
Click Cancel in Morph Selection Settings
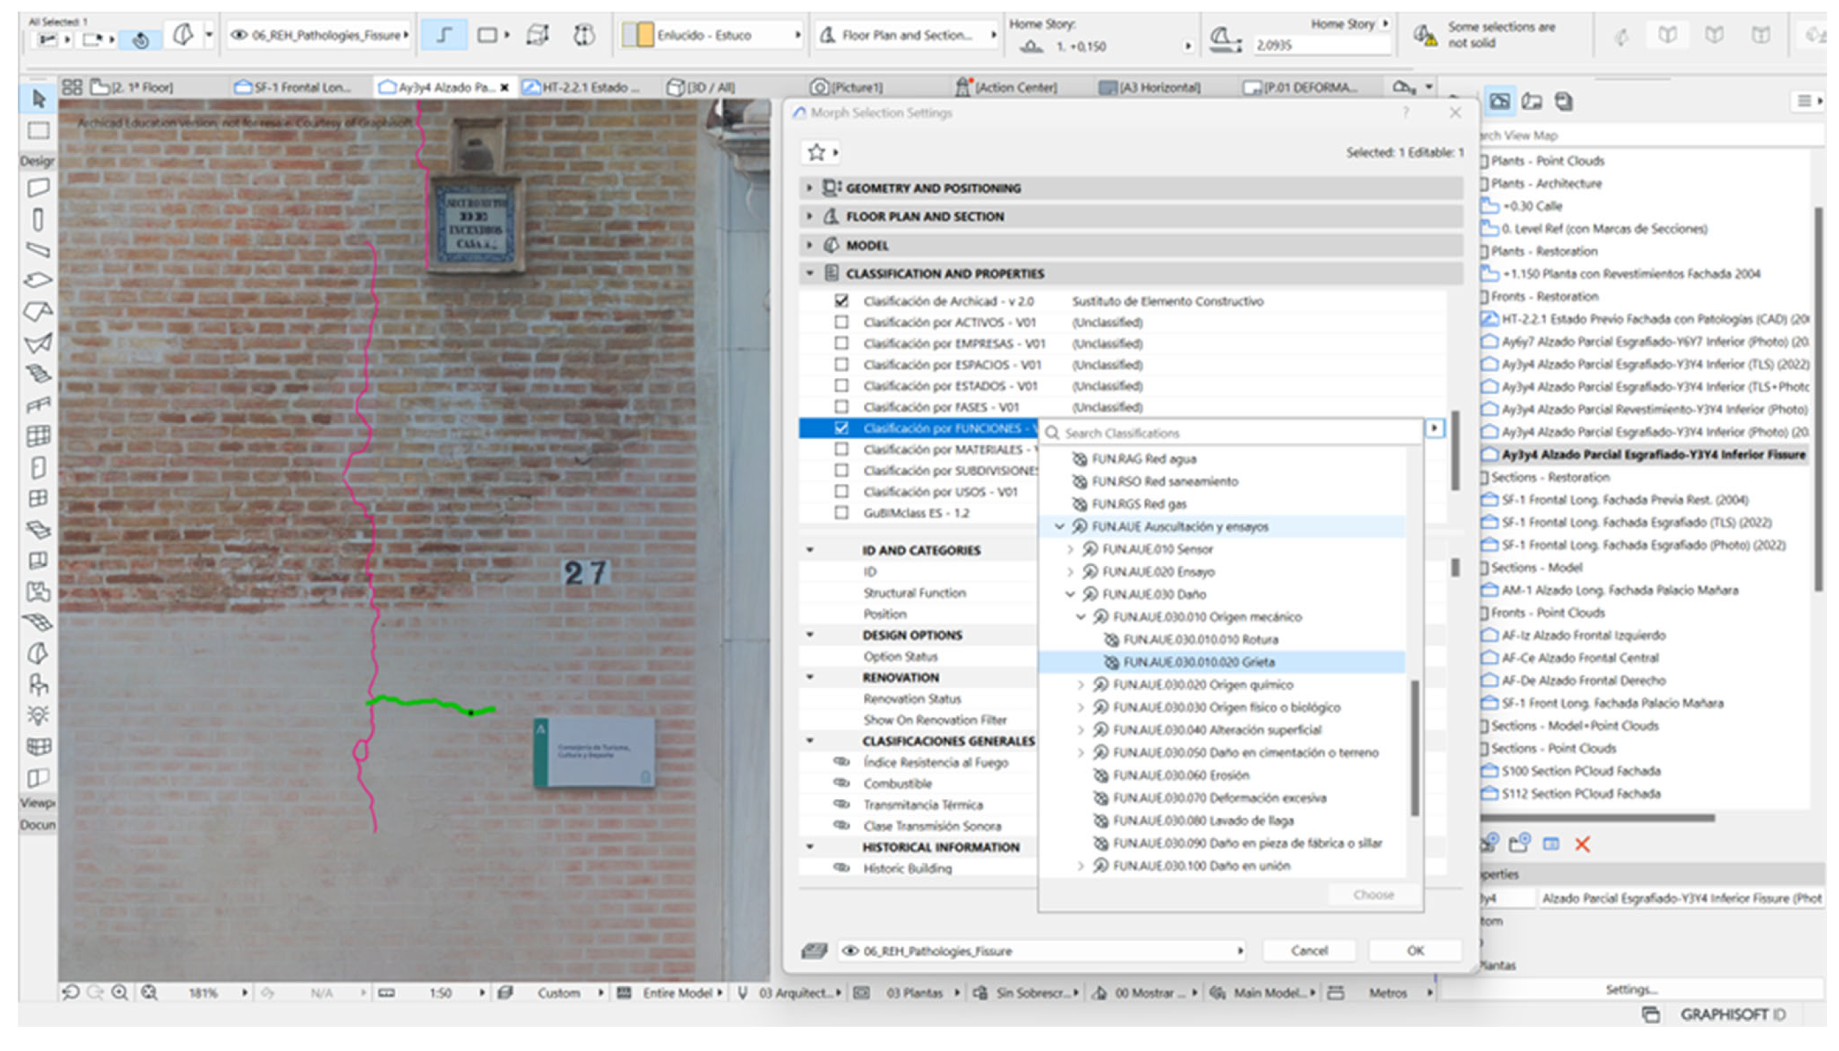point(1309,951)
